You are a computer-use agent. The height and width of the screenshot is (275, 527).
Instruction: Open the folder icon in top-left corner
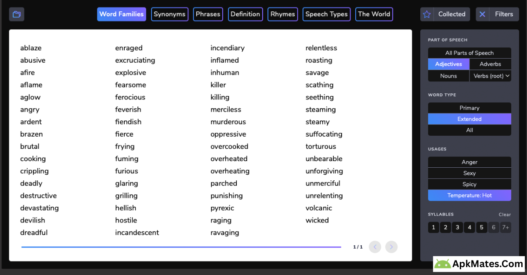click(x=16, y=14)
